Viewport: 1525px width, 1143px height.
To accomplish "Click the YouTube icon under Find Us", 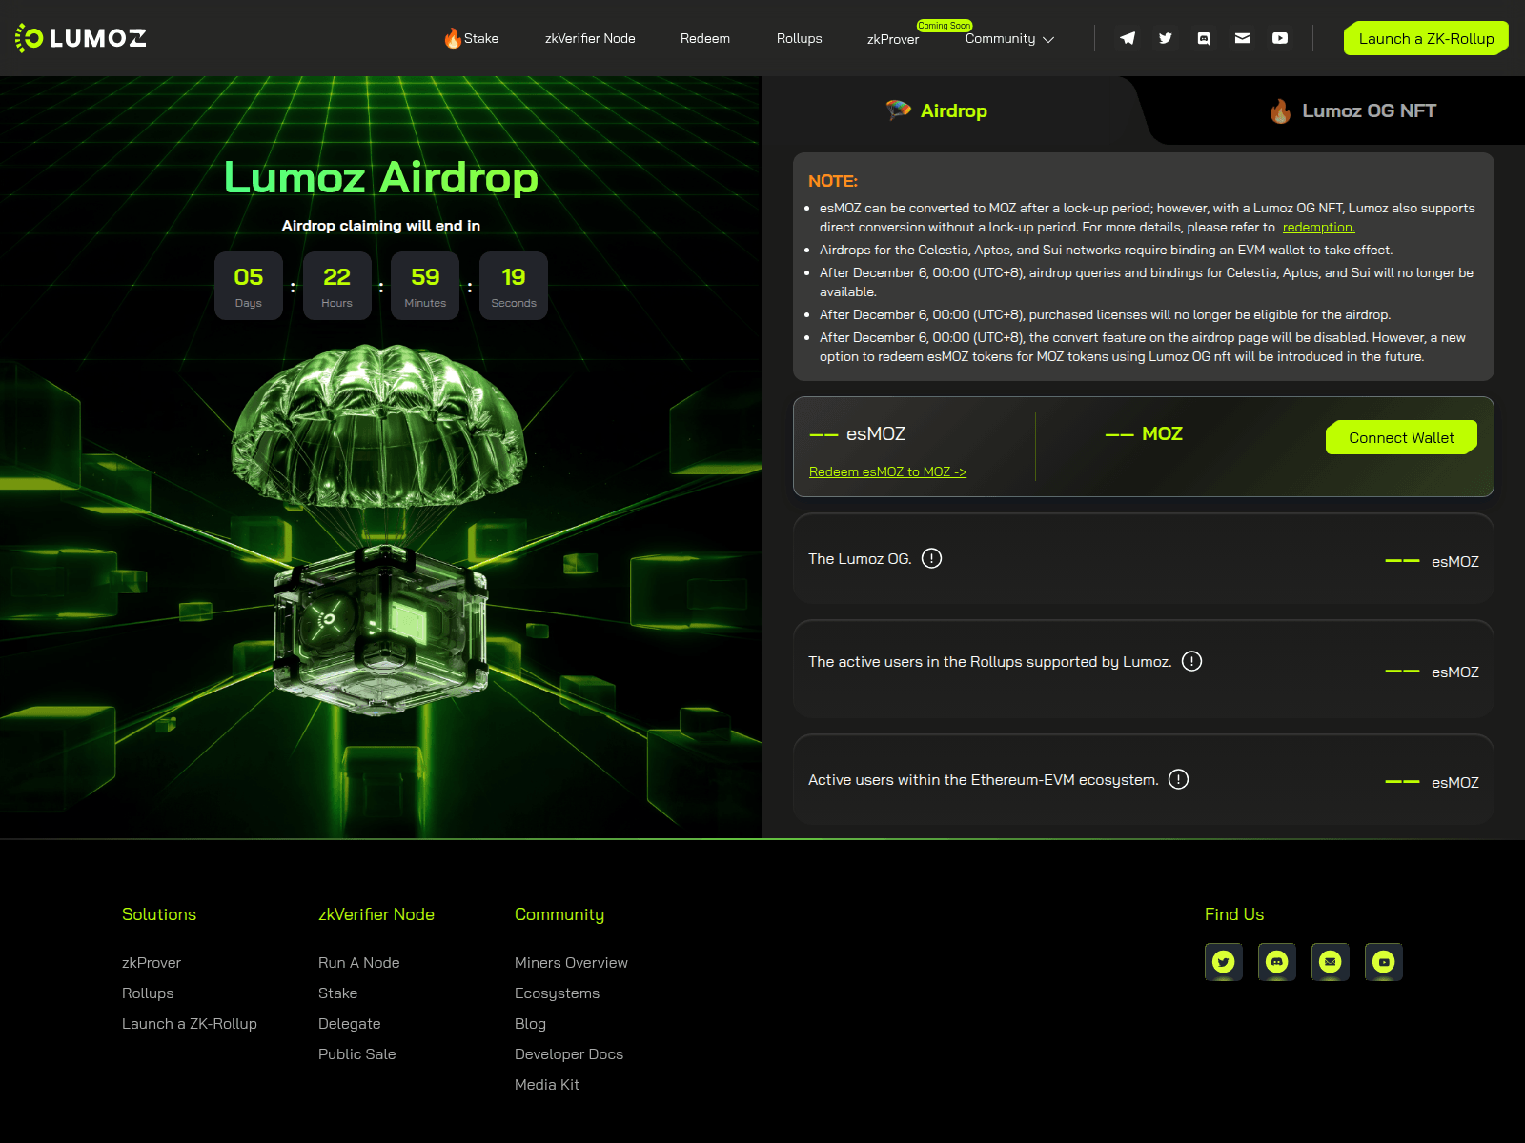I will [1384, 962].
